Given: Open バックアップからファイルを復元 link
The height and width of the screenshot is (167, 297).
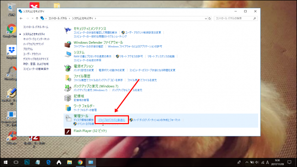Looking at the screenshot, I should click(x=127, y=90).
